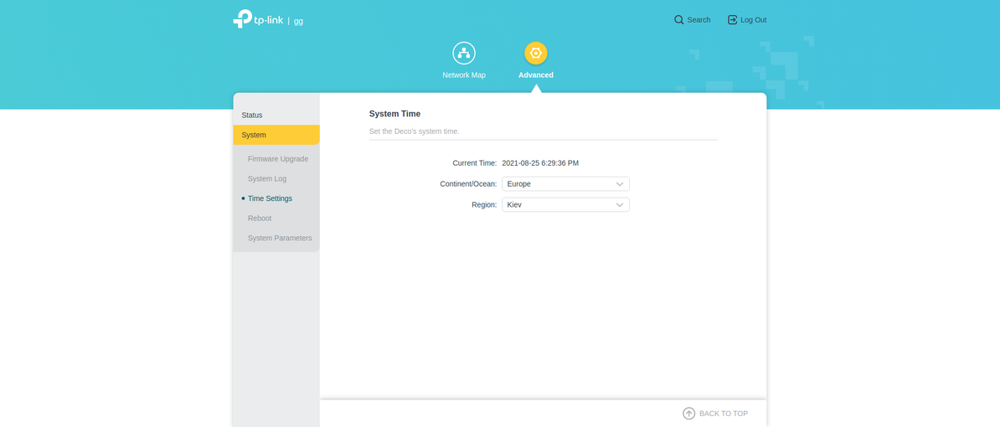The image size is (1000, 427).
Task: Select the yellow Advanced gear icon
Action: 536,53
